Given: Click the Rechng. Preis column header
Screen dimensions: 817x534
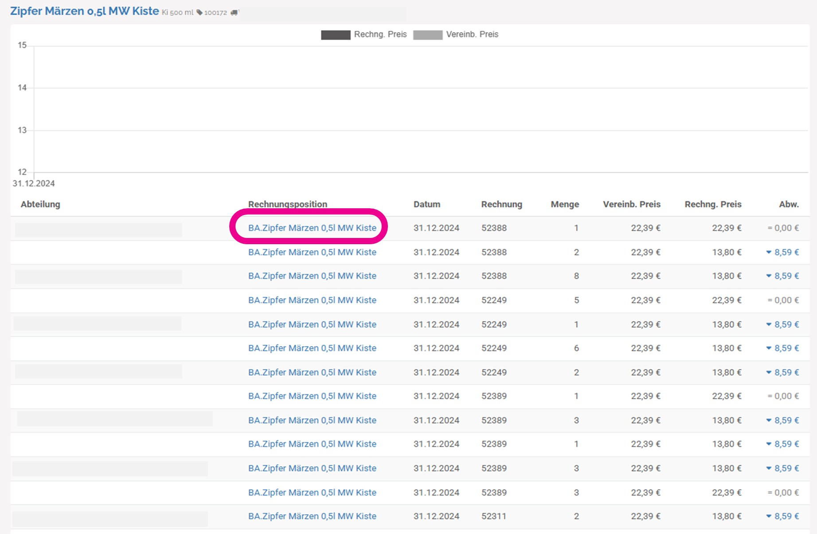Looking at the screenshot, I should coord(713,204).
